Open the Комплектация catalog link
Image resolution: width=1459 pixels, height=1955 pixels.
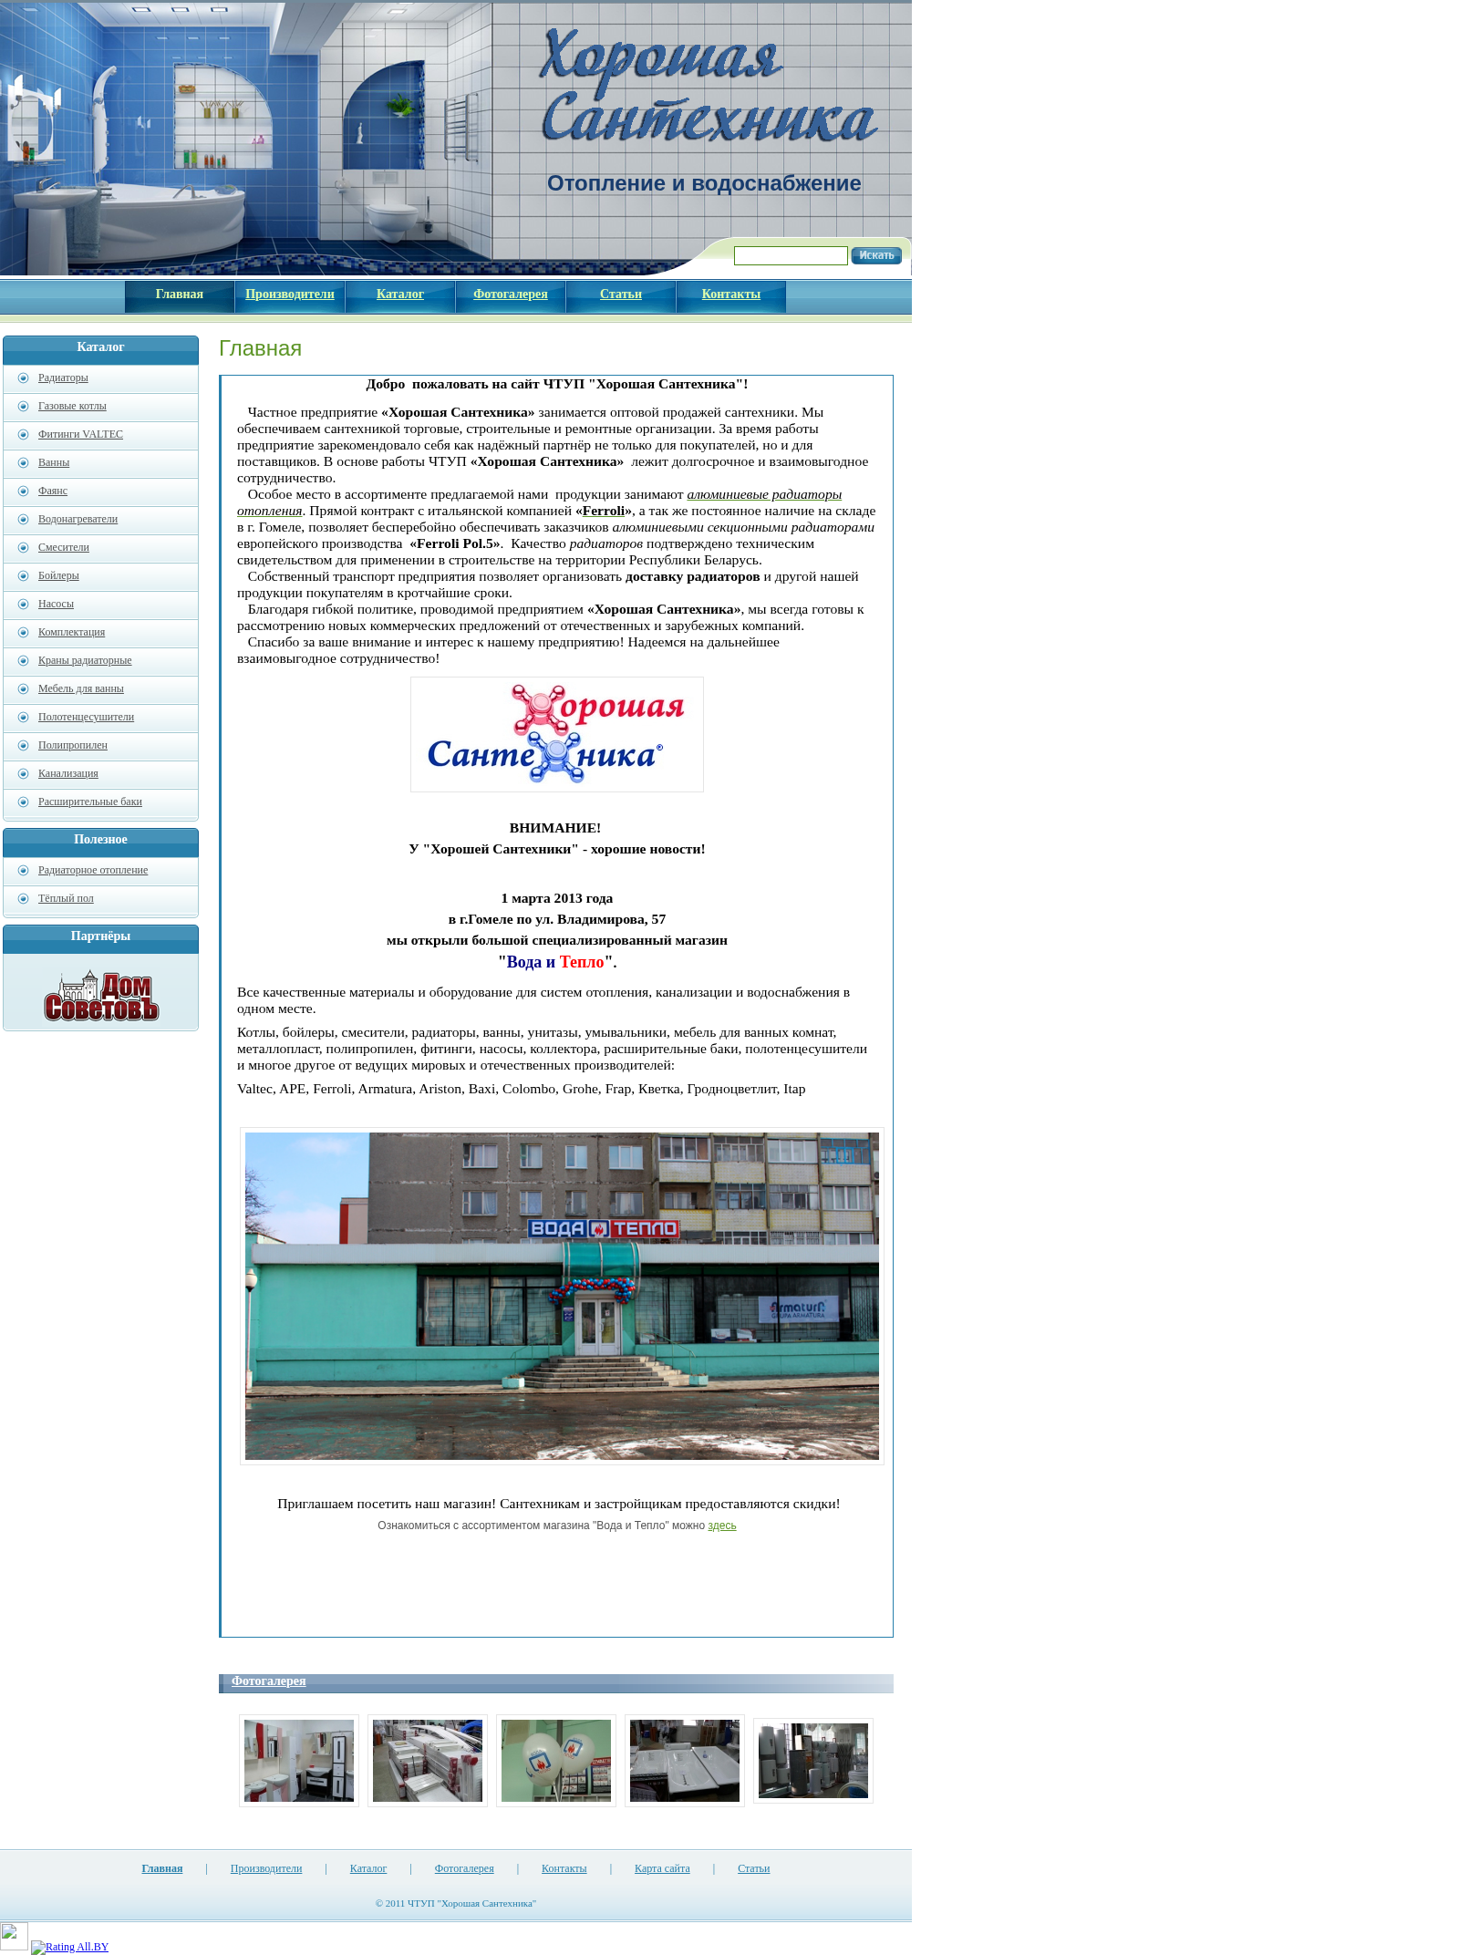[71, 633]
